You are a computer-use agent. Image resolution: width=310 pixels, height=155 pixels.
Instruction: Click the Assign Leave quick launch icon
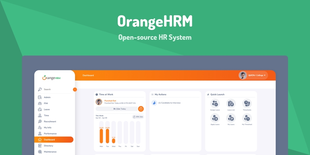[x=215, y=103]
